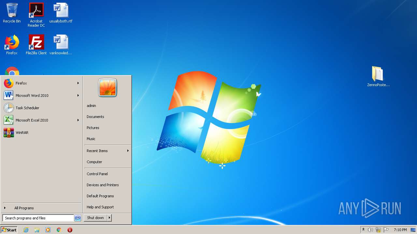Click the 7:10 PM clock
This screenshot has height=234, width=417.
point(400,230)
